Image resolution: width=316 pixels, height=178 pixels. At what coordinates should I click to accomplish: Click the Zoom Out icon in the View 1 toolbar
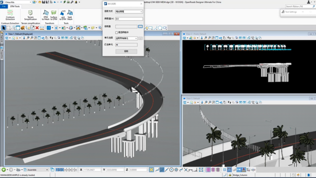click(32, 38)
